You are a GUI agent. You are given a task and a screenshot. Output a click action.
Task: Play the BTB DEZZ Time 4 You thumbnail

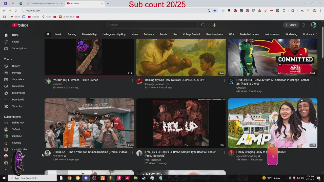point(89,123)
